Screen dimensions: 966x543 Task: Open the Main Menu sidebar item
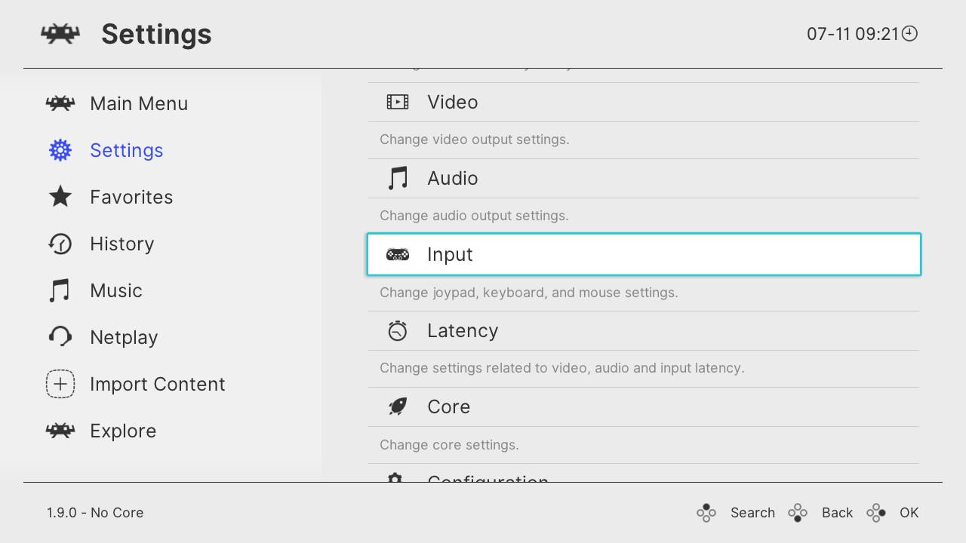pyautogui.click(x=139, y=103)
